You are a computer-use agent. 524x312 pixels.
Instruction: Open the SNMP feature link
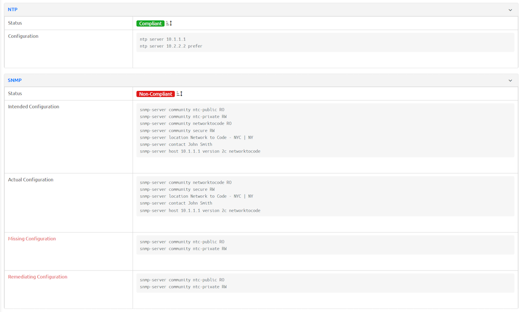click(x=15, y=80)
